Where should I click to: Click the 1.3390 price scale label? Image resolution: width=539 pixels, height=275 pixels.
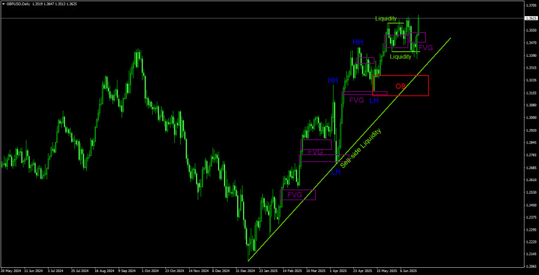pyautogui.click(x=531, y=55)
